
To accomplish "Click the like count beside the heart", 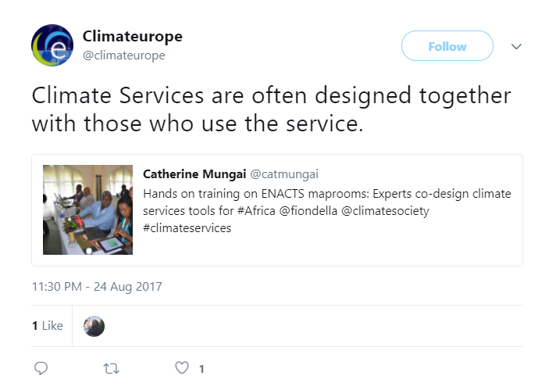I will tap(201, 369).
